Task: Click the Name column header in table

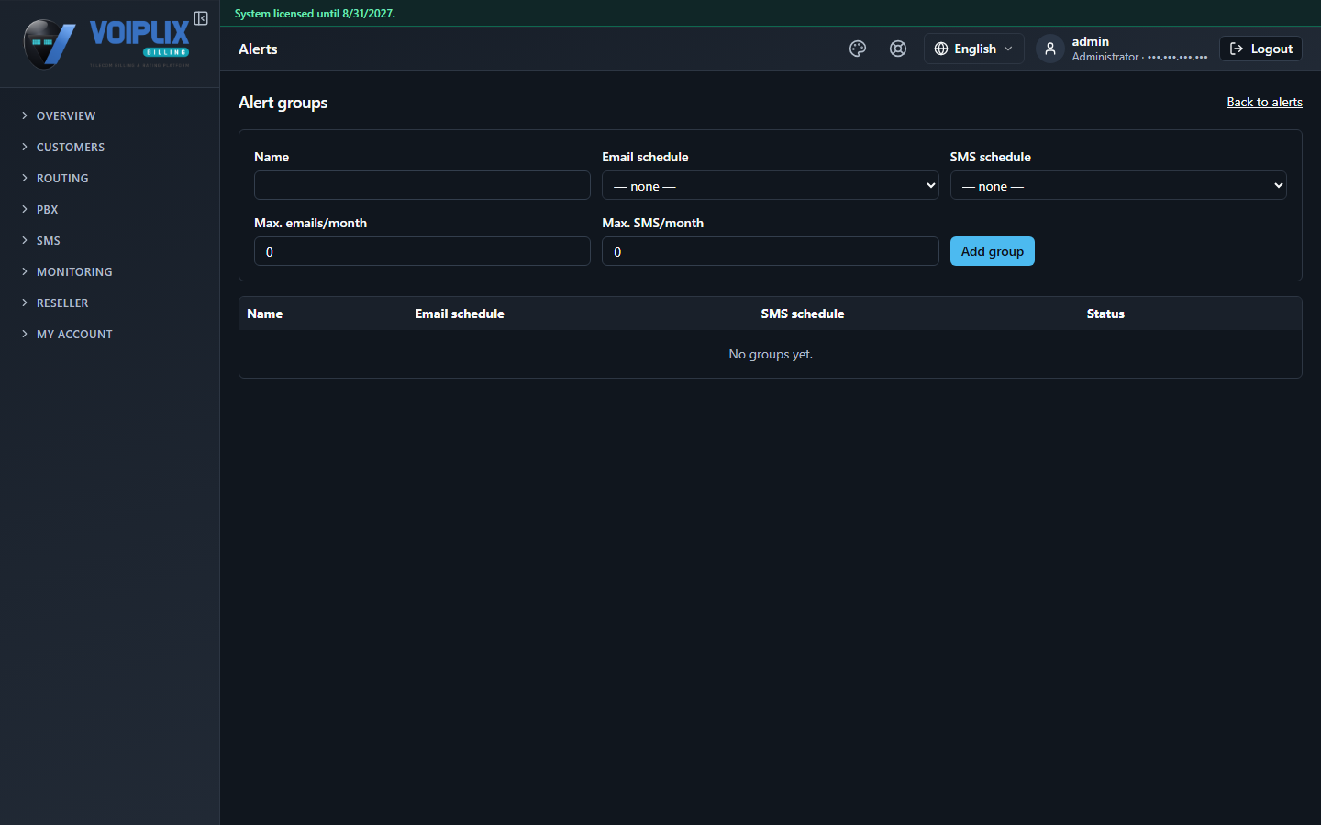Action: pyautogui.click(x=265, y=313)
